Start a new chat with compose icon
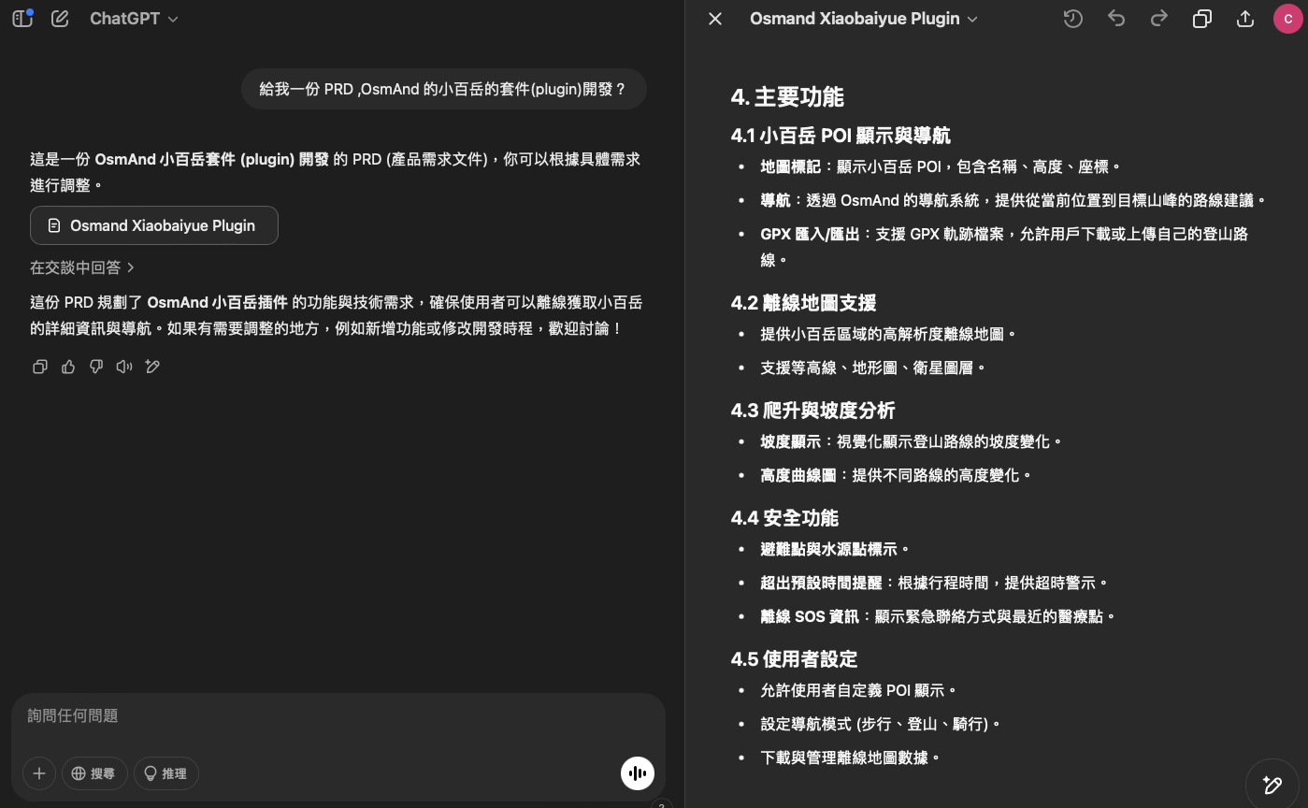The image size is (1308, 808). 60,19
